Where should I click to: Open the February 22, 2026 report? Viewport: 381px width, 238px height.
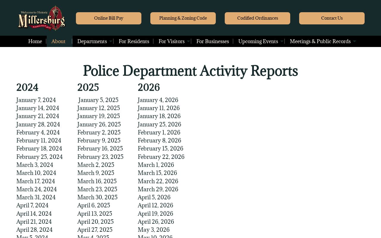point(161,157)
